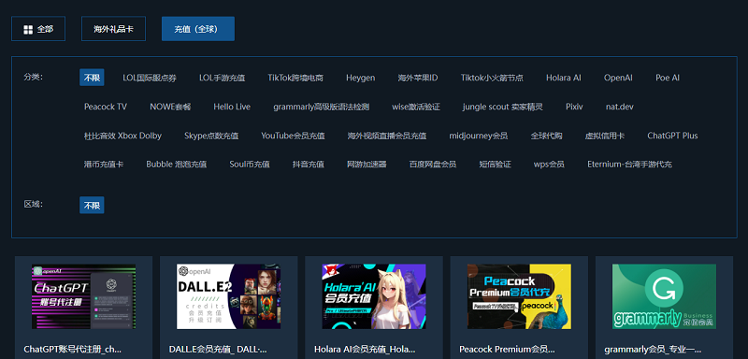Select Bubble 泡泡充值 category

pos(177,165)
